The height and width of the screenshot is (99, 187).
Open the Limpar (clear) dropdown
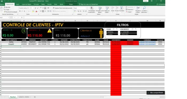[129, 12]
